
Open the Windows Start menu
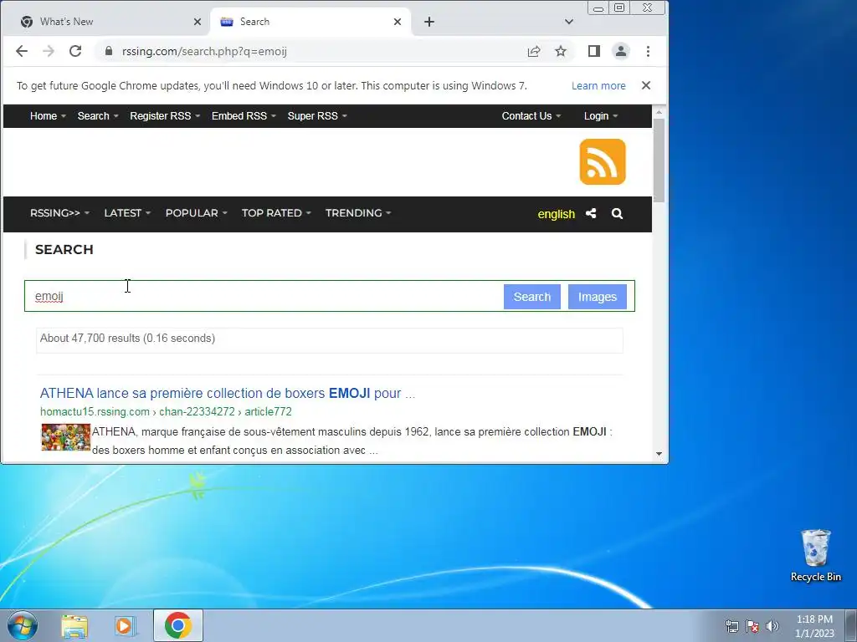(x=23, y=625)
